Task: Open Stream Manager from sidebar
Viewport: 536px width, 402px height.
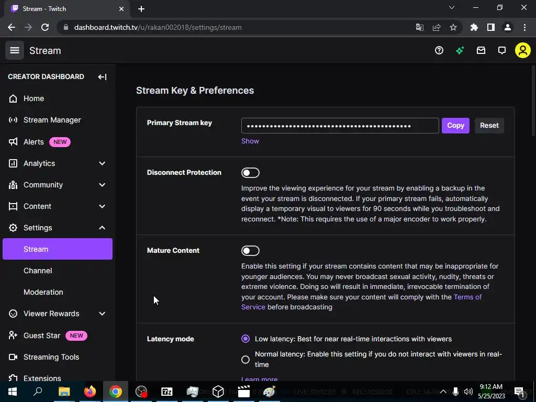Action: coord(52,120)
